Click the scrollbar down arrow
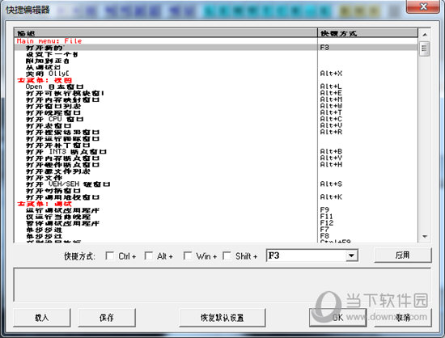 [425, 236]
